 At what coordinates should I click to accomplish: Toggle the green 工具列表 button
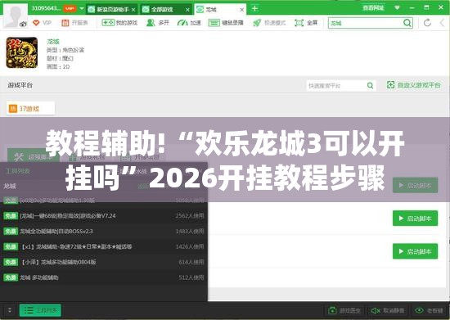point(40,310)
